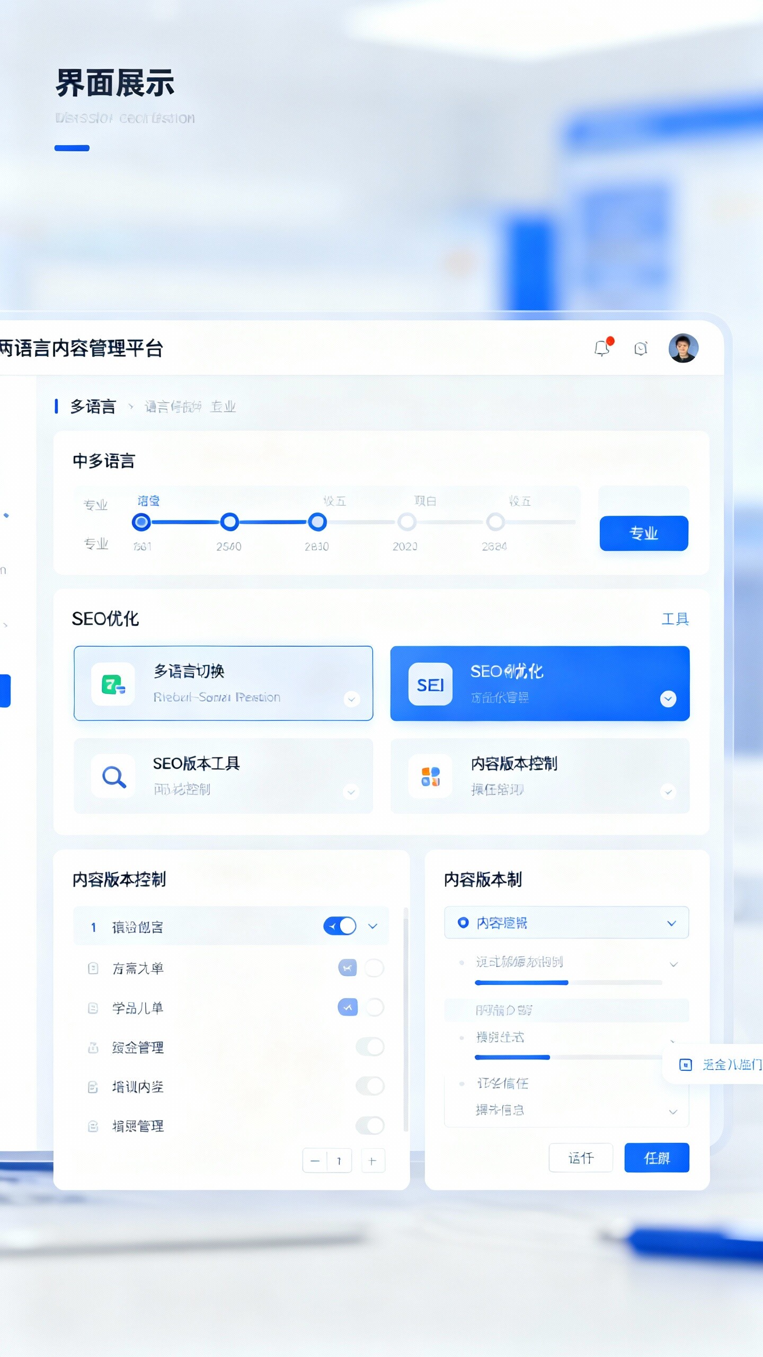Click the first timeline step node
The height and width of the screenshot is (1357, 763).
click(x=141, y=522)
